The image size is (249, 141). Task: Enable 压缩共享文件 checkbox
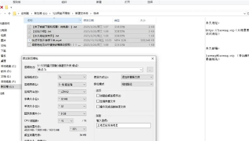click(x=98, y=101)
